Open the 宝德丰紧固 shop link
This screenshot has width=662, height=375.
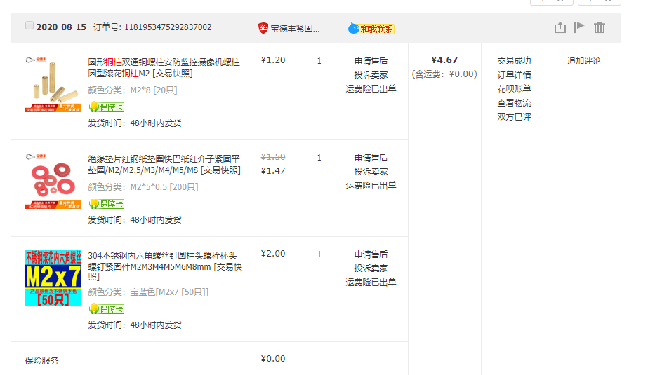[x=295, y=29]
